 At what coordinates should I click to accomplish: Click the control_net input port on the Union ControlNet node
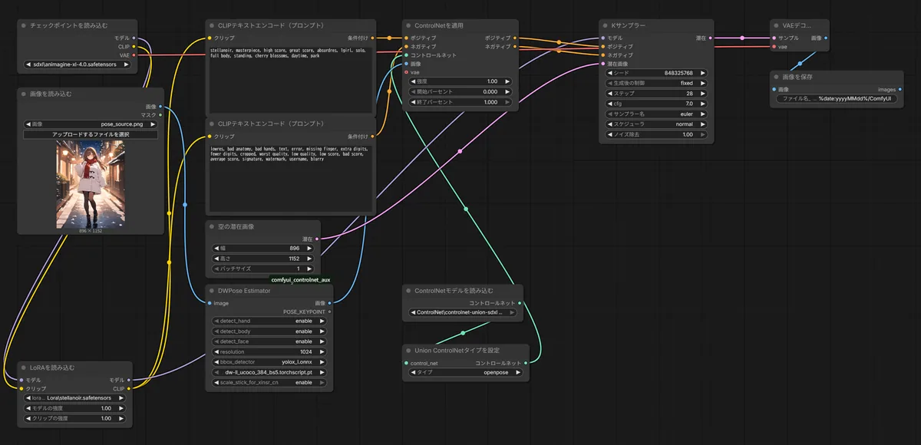406,363
